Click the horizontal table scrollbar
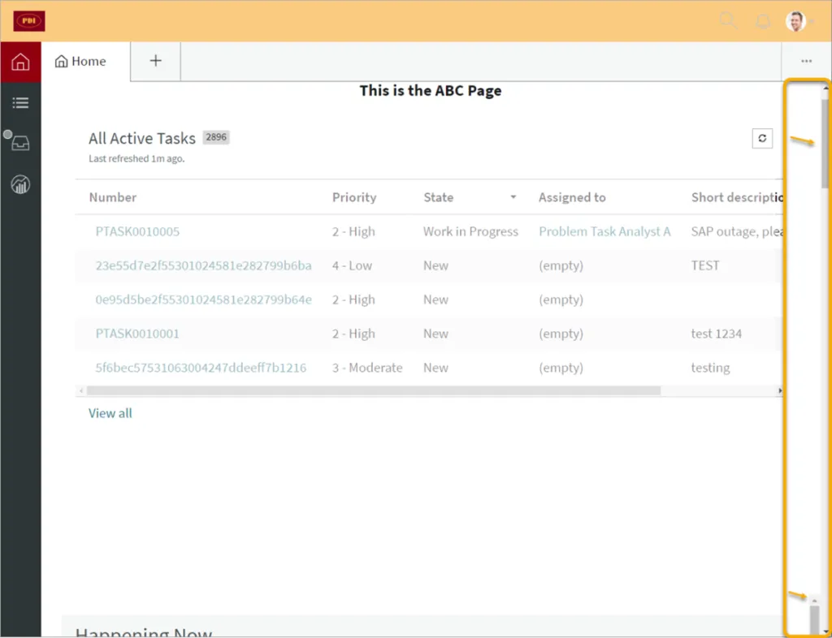Image resolution: width=832 pixels, height=638 pixels. pyautogui.click(x=374, y=390)
